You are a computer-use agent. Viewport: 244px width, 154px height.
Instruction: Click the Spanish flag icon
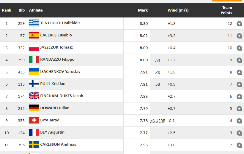[34, 35]
